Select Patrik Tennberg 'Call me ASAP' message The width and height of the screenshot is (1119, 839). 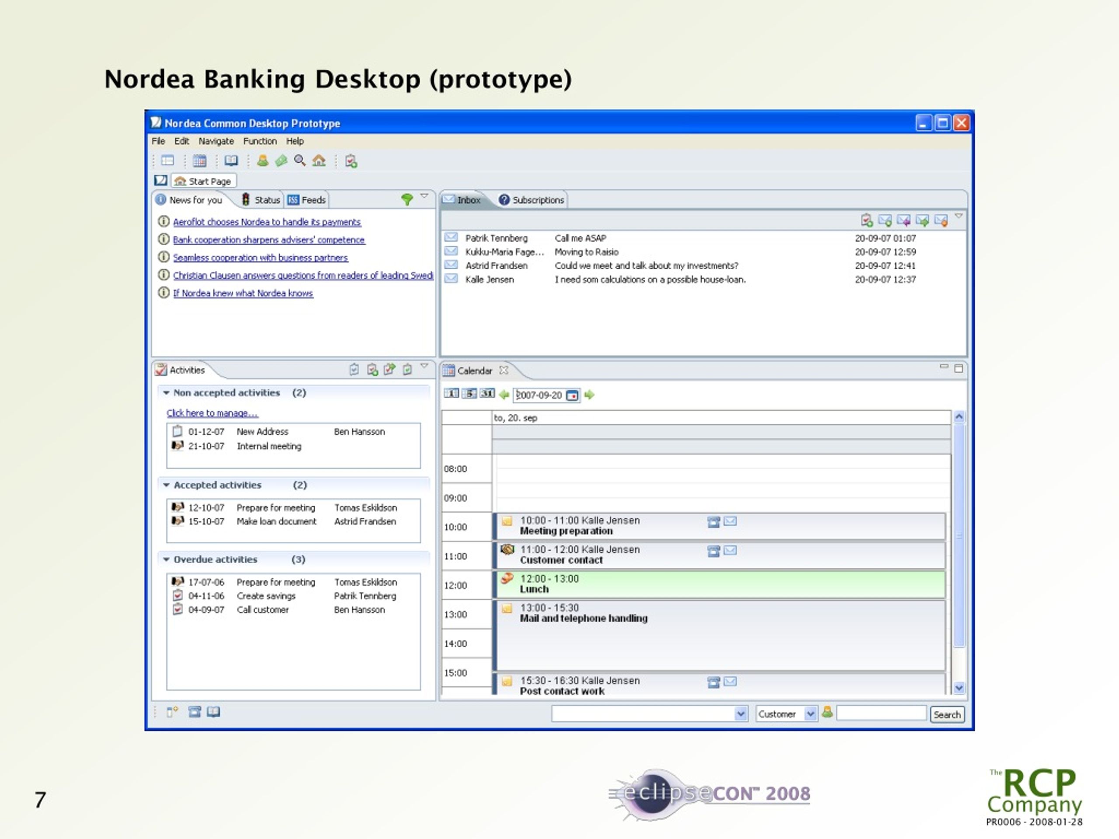[703, 238]
